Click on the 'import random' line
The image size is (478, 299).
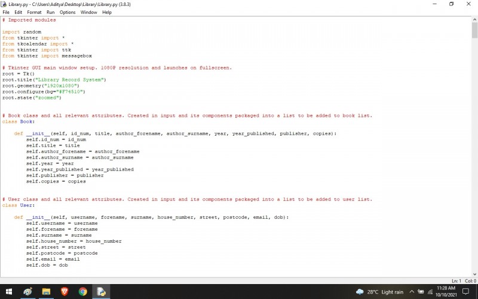tap(22, 32)
